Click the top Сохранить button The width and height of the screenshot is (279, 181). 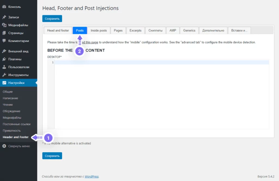pyautogui.click(x=52, y=18)
